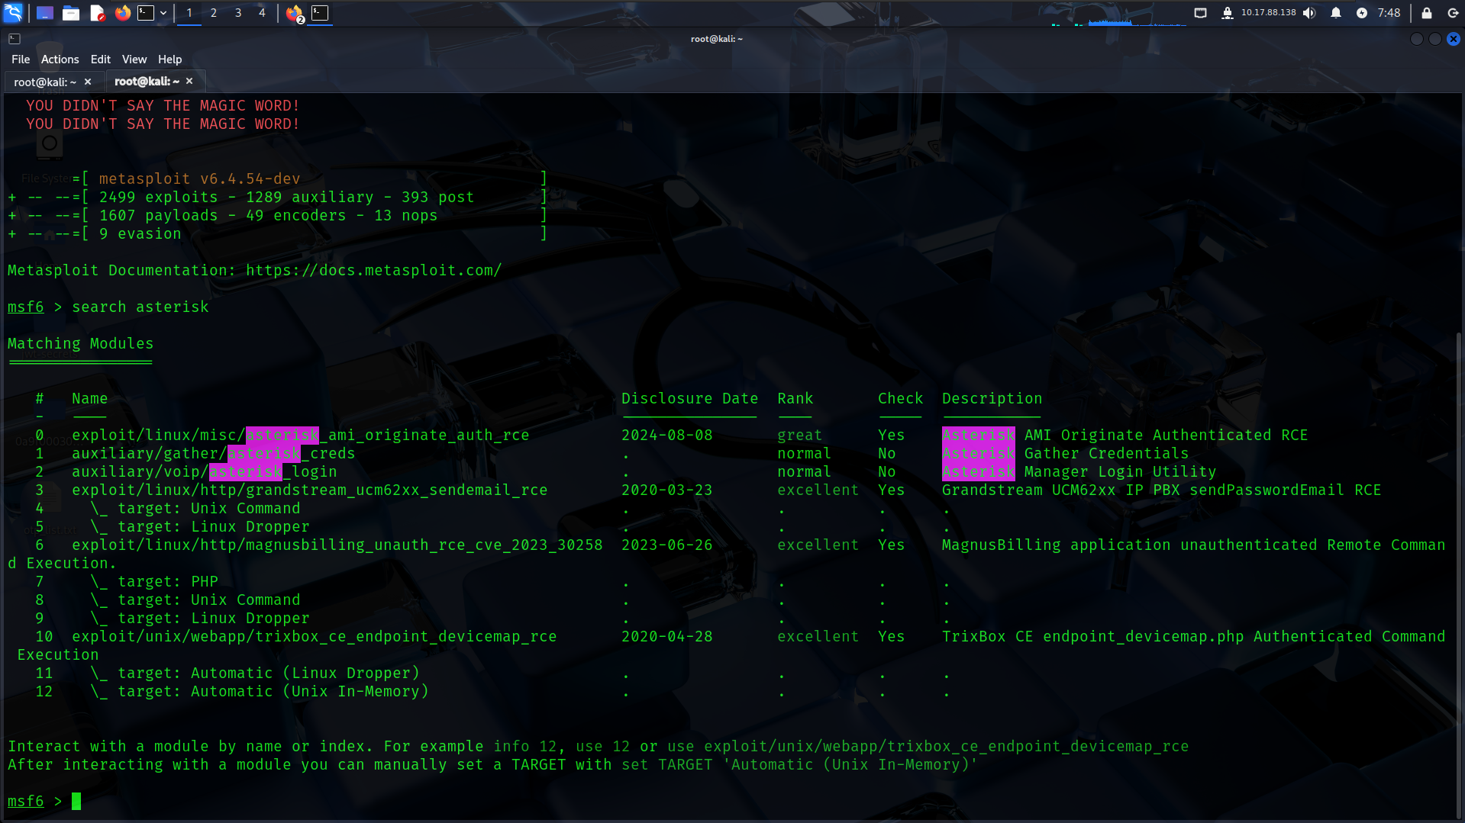Viewport: 1465px width, 823px height.
Task: Click the VPN connection tray icon
Action: tap(1227, 13)
